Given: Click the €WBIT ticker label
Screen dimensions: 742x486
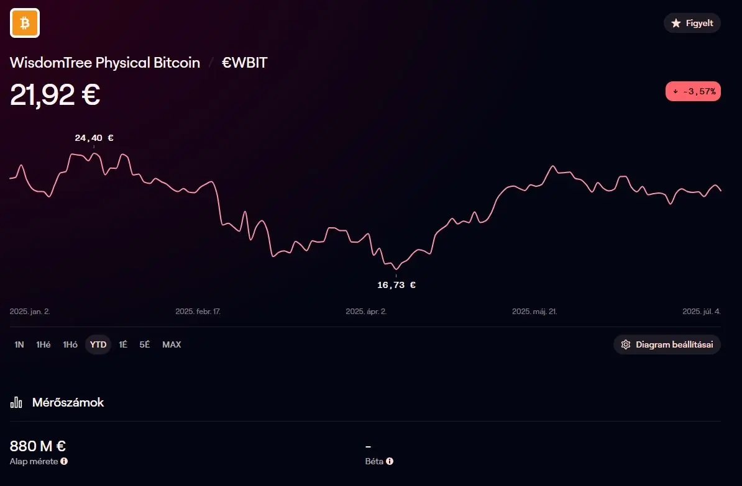Looking at the screenshot, I should click(x=245, y=63).
